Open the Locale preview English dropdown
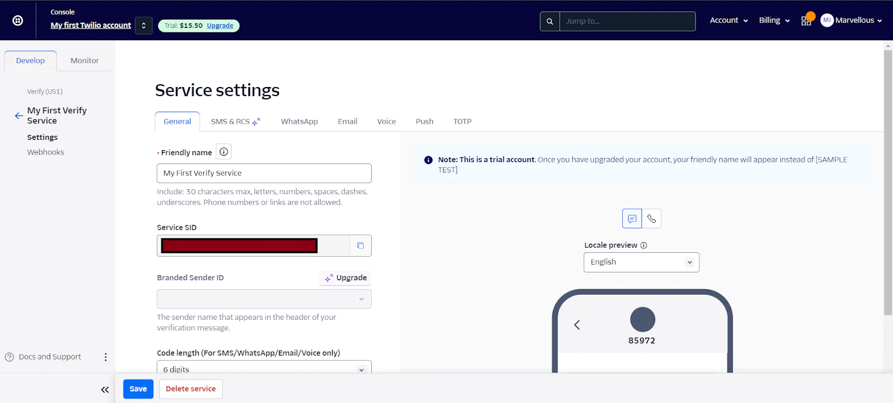893x403 pixels. [641, 262]
